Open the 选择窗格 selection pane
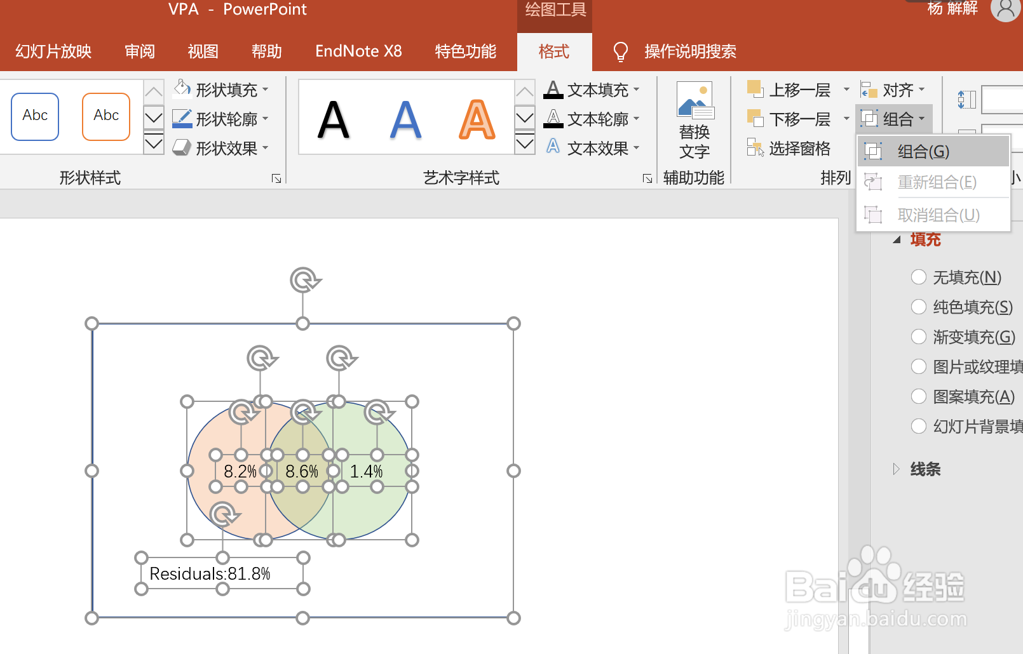Image resolution: width=1023 pixels, height=654 pixels. [789, 148]
